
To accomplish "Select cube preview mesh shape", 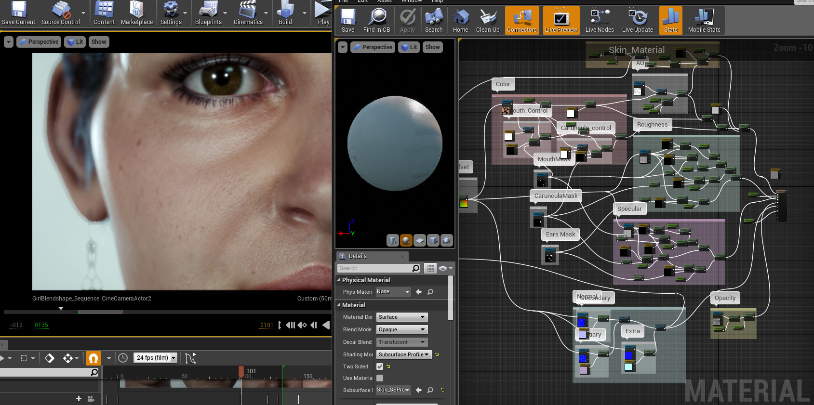I will click(x=433, y=240).
